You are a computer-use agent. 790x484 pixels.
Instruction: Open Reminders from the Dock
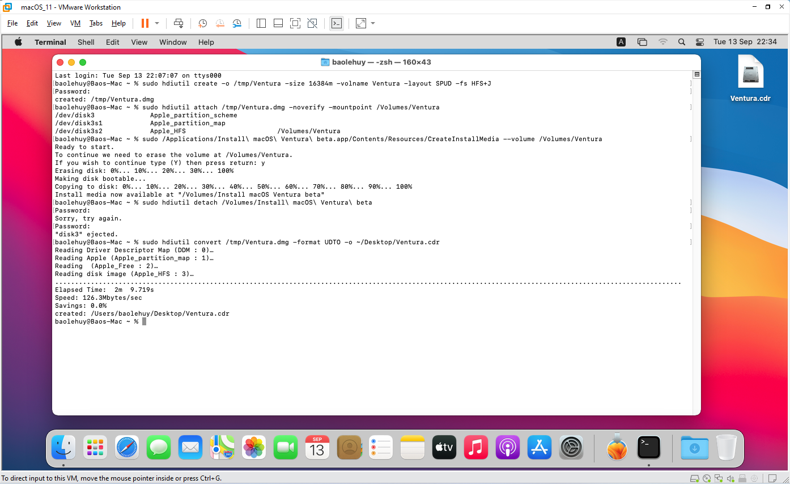(381, 448)
